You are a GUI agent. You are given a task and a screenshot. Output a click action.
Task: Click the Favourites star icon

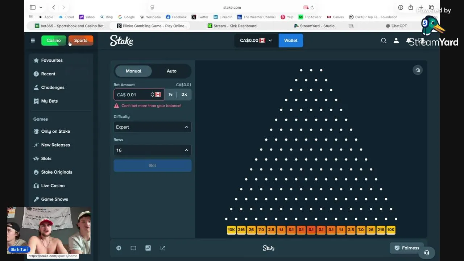[36, 61]
